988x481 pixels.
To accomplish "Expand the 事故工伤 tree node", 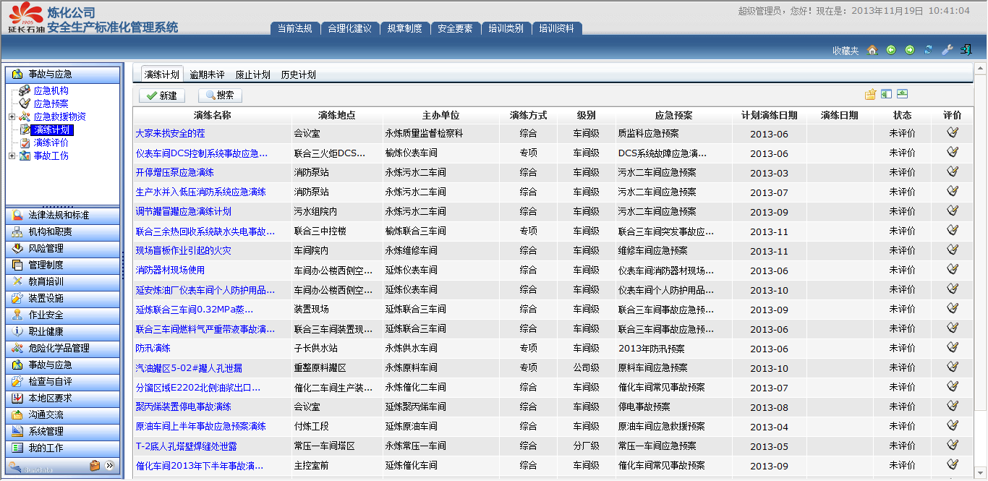I will coord(12,156).
